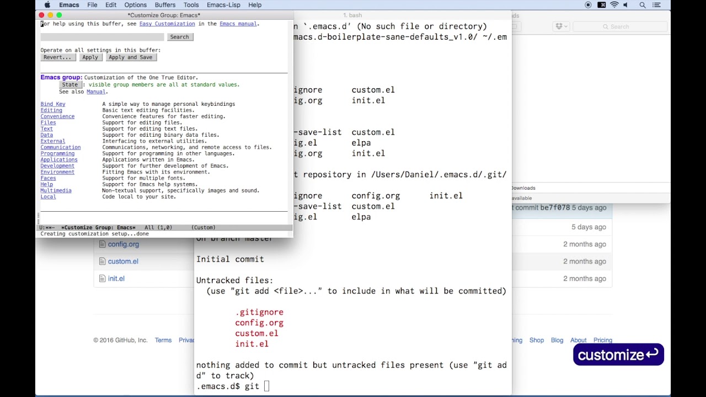
Task: Open the Help customization group link
Action: coord(47,184)
